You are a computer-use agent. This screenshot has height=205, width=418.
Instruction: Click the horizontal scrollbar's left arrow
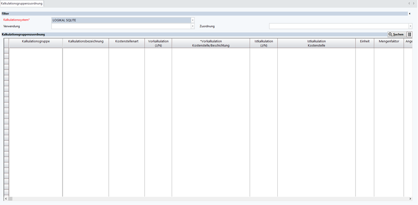click(x=6, y=199)
